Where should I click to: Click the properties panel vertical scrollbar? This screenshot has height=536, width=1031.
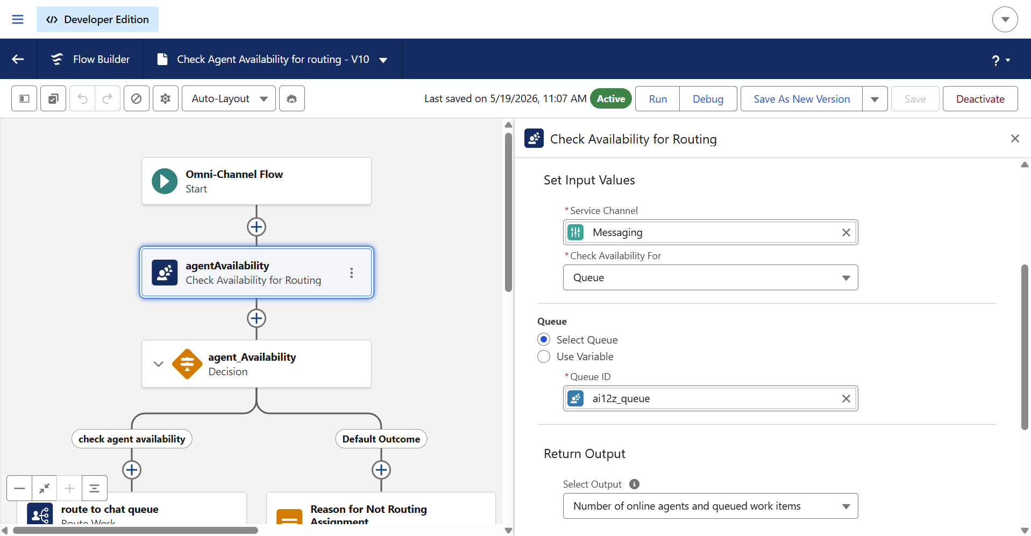(1025, 347)
